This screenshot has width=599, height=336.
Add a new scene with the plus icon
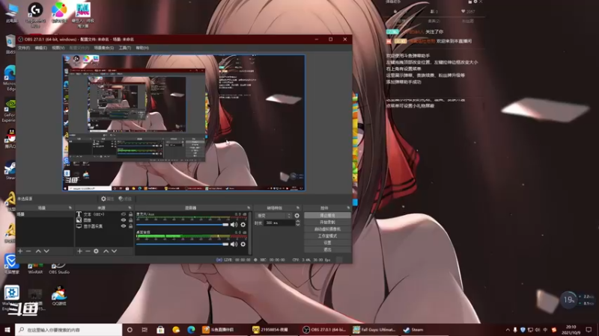pos(20,251)
